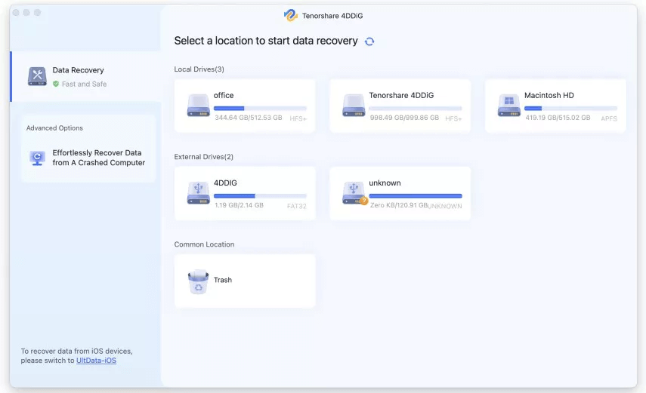The height and width of the screenshot is (393, 646).
Task: Click the 998.49 GB/999.86 GB size text
Action: [x=404, y=118]
